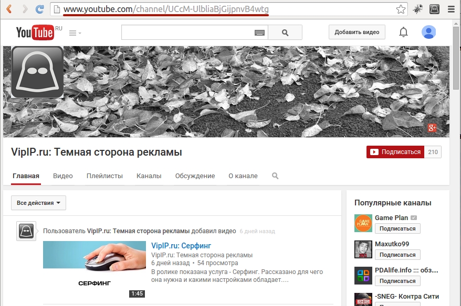
Task: Expand the Все действия dropdown
Action: click(x=38, y=203)
